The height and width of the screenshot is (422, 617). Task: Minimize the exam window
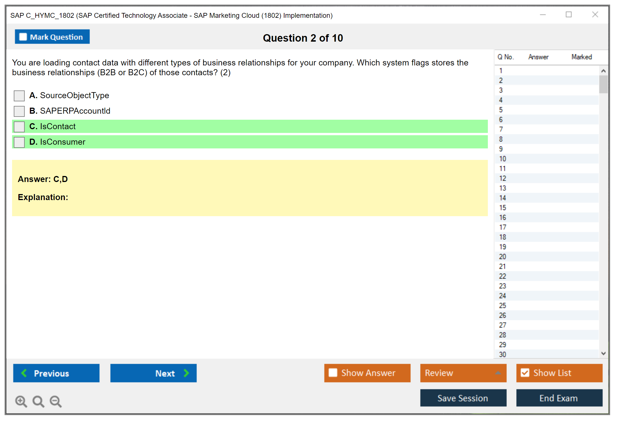pyautogui.click(x=543, y=15)
